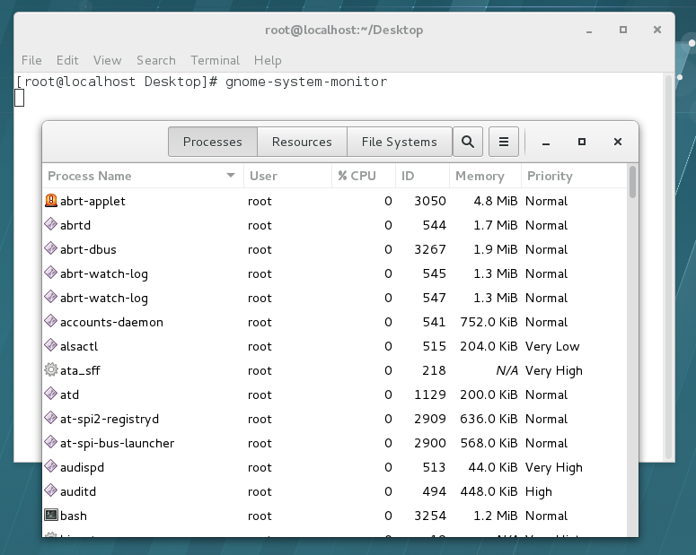Click the abrt-dbus process icon

click(x=51, y=248)
